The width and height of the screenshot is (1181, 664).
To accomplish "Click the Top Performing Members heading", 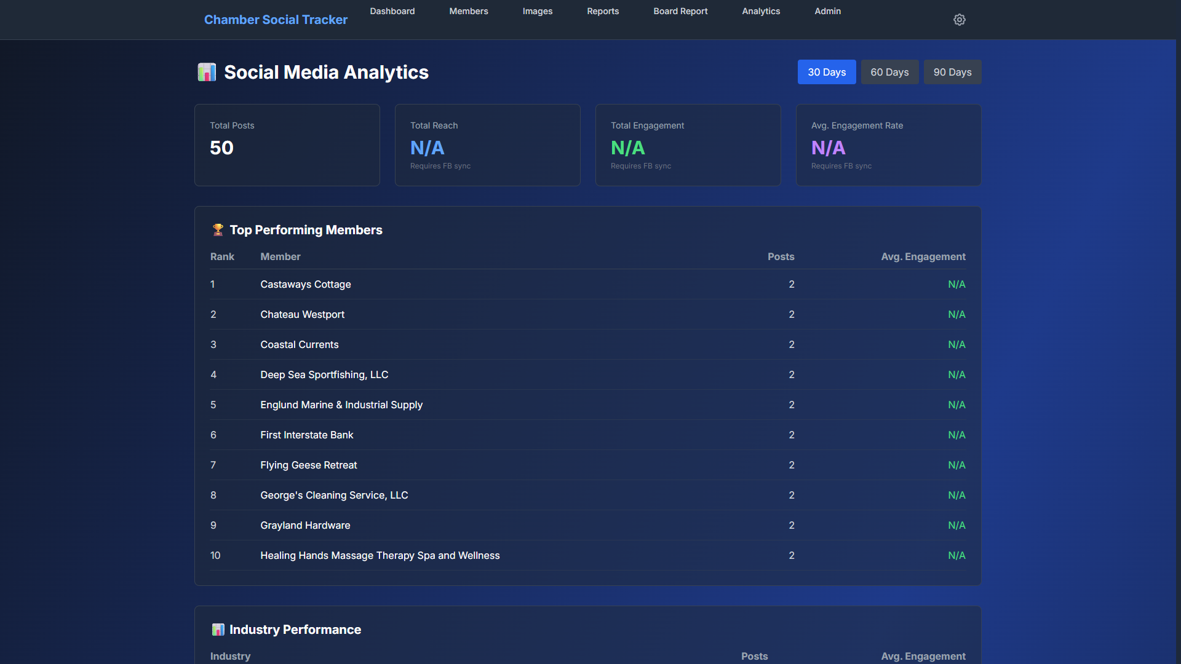I will (306, 230).
